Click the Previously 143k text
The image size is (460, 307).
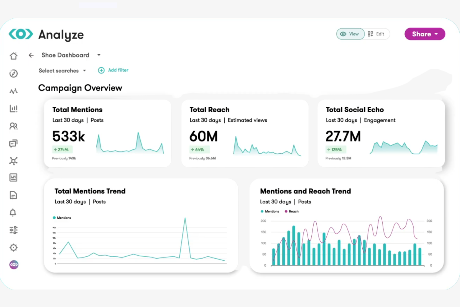click(64, 158)
